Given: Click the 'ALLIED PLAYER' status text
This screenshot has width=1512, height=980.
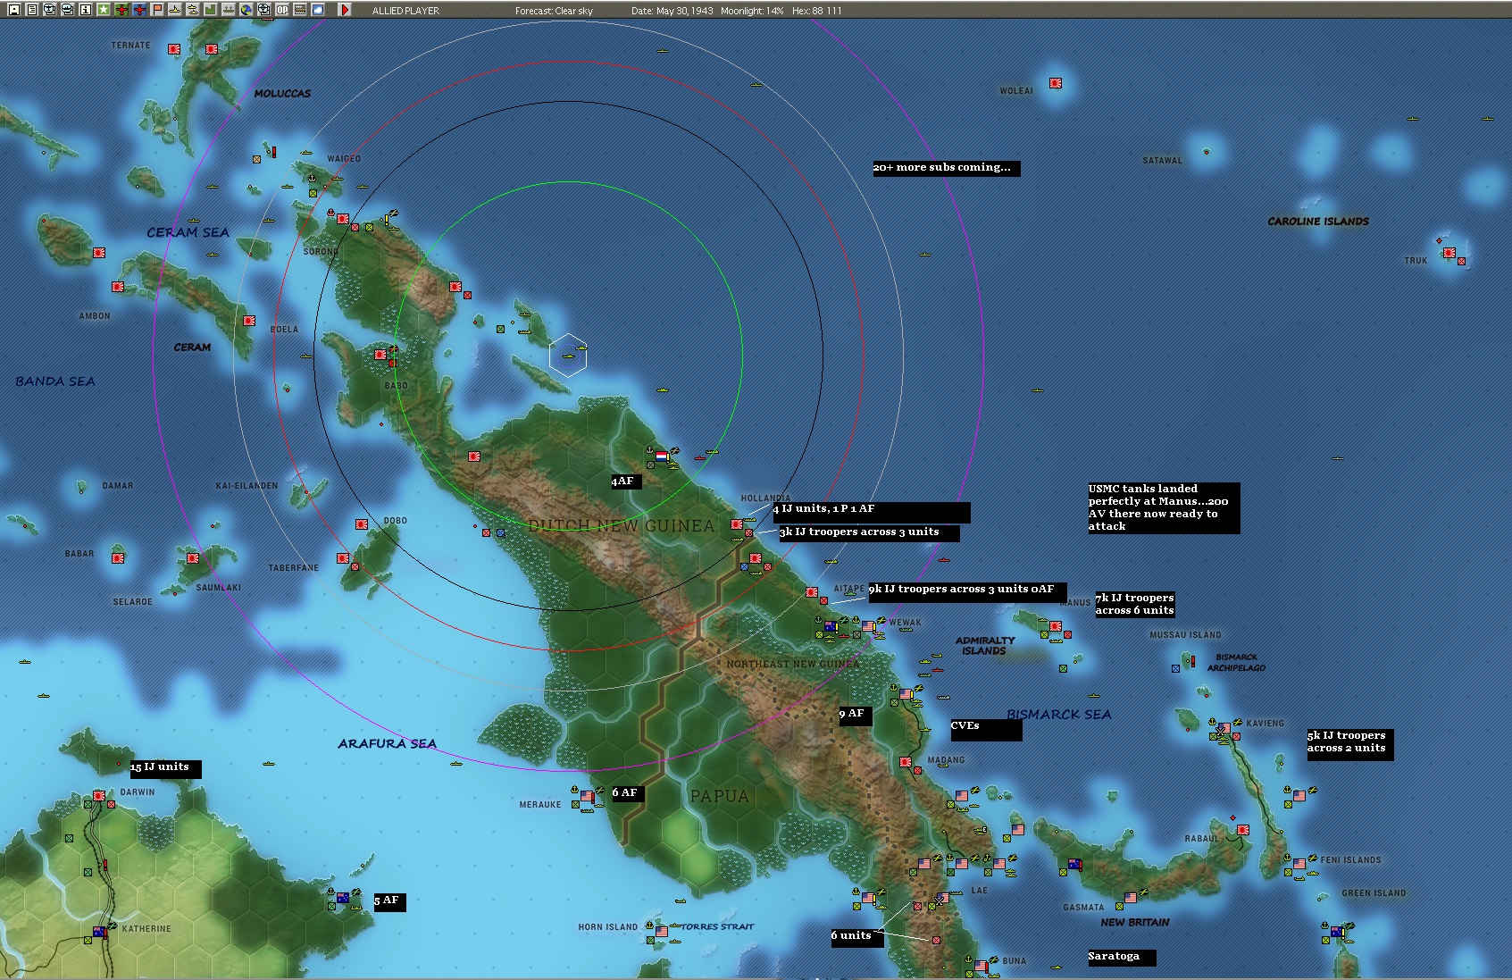Looking at the screenshot, I should click(x=405, y=11).
